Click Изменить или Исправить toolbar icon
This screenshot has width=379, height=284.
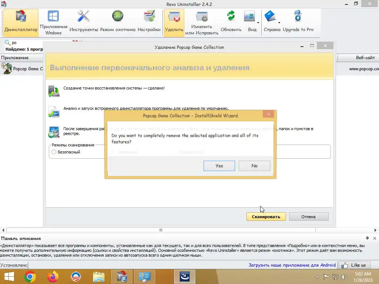point(202,23)
